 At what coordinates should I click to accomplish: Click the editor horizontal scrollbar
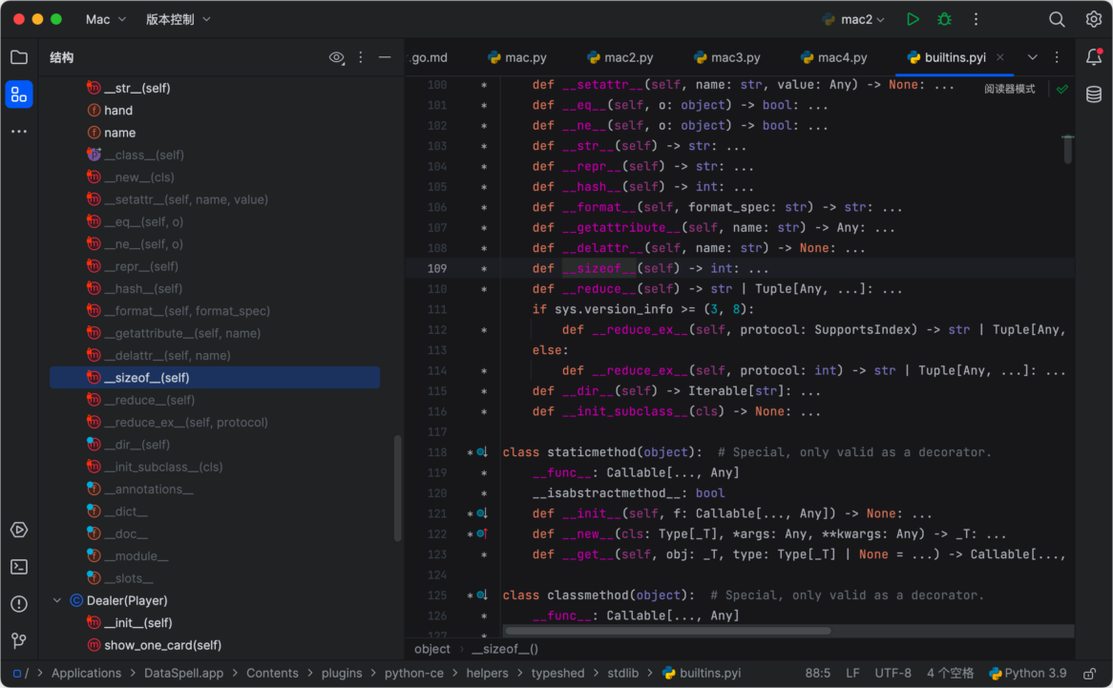pyautogui.click(x=667, y=631)
